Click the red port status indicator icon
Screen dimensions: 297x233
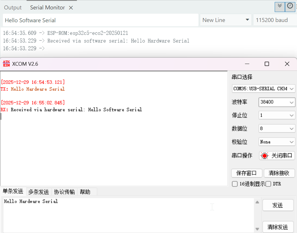tap(265, 156)
